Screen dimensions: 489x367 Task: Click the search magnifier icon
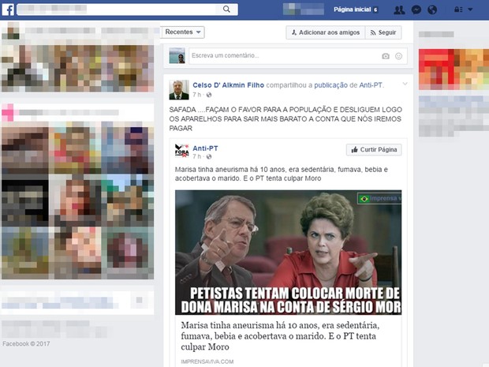(227, 9)
